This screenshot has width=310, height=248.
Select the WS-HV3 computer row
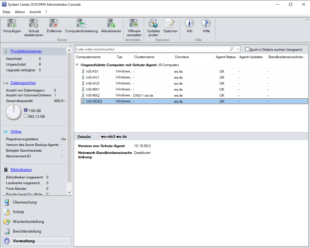(194, 84)
